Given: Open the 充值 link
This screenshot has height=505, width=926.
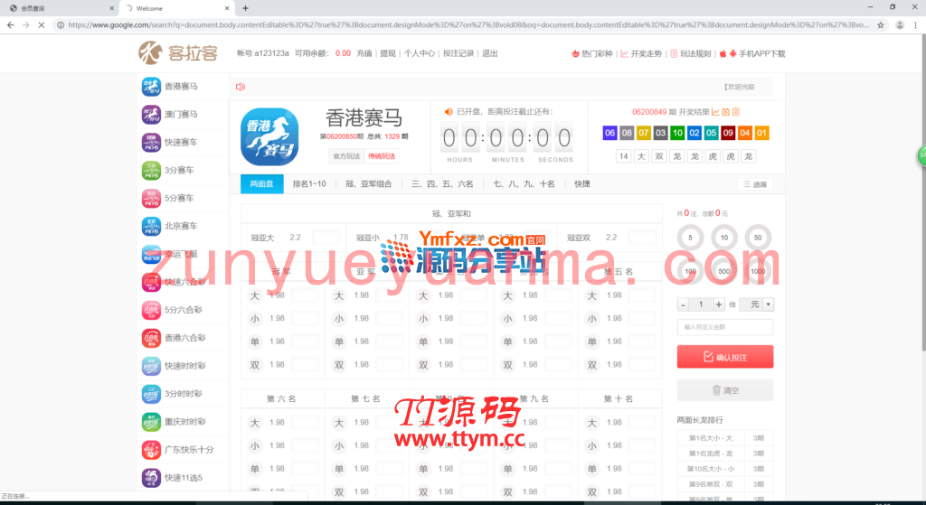Looking at the screenshot, I should (364, 53).
